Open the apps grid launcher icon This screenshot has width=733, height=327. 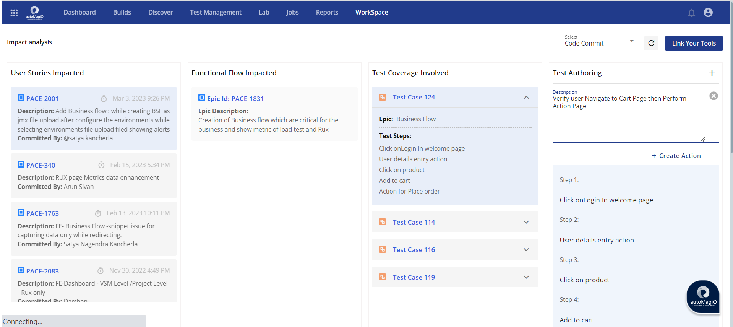pos(14,13)
